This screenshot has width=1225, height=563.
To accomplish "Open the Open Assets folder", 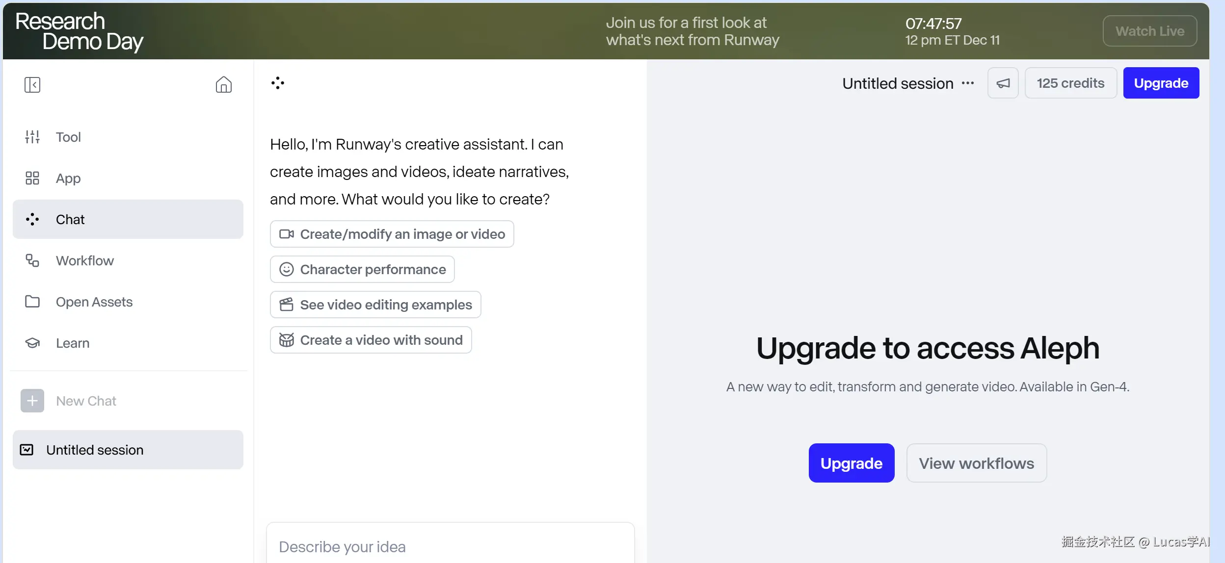I will tap(94, 302).
